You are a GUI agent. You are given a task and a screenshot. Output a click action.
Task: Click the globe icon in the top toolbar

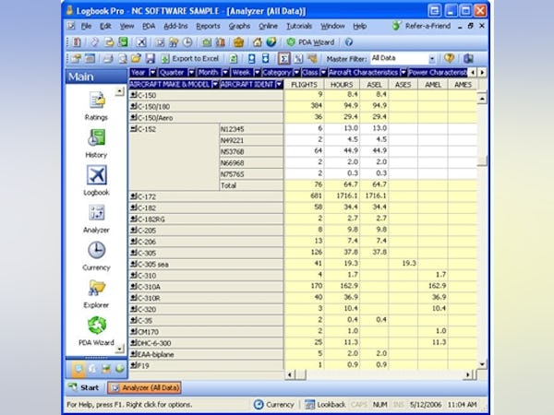[271, 42]
